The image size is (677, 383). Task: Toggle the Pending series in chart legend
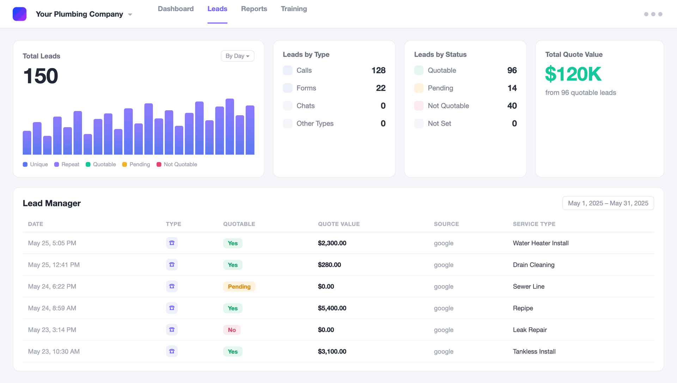(136, 164)
